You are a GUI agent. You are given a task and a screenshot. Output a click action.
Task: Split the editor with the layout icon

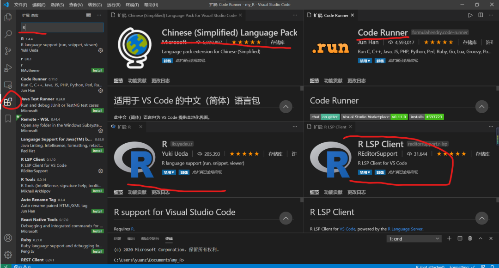tap(481, 15)
